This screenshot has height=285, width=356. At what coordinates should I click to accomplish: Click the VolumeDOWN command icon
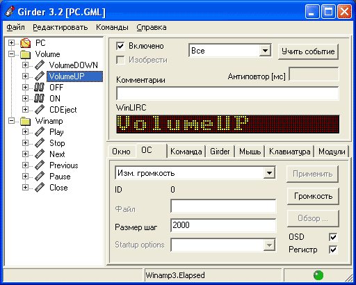pyautogui.click(x=40, y=65)
